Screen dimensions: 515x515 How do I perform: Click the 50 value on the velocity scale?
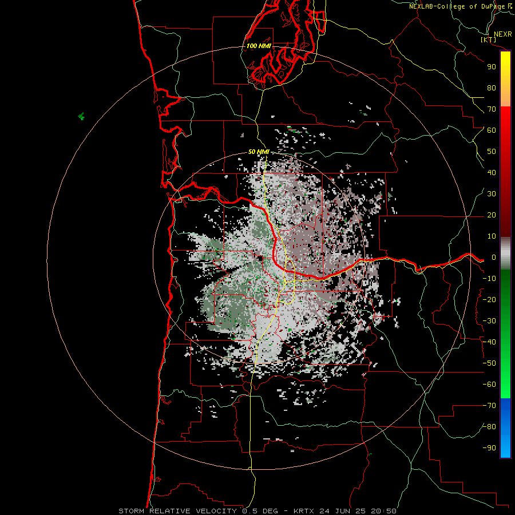(x=492, y=152)
